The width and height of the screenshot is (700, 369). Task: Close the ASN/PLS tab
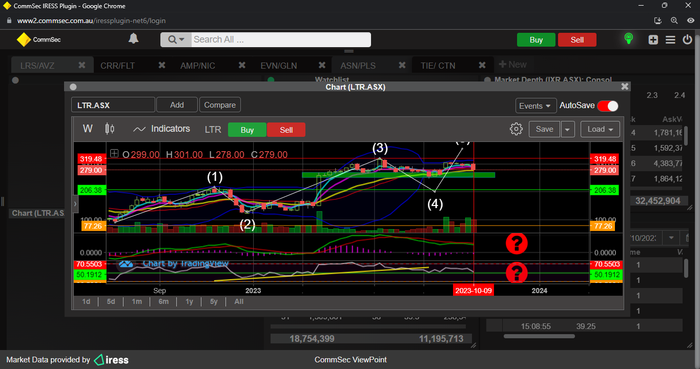(x=402, y=65)
